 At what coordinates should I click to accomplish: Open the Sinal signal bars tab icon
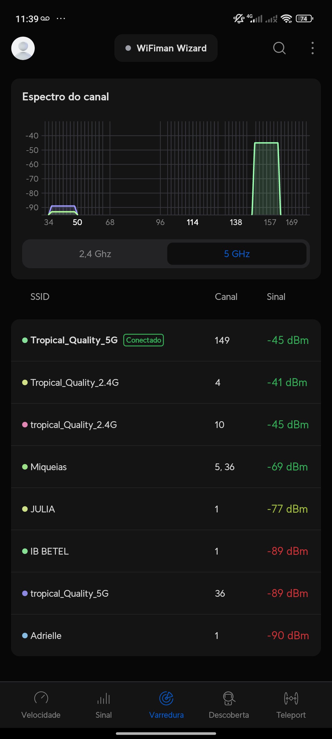104,698
